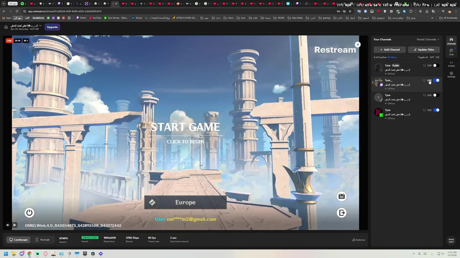Image resolution: width=460 pixels, height=258 pixels.
Task: Click the EXCELLENT health badge
Action: 90,238
